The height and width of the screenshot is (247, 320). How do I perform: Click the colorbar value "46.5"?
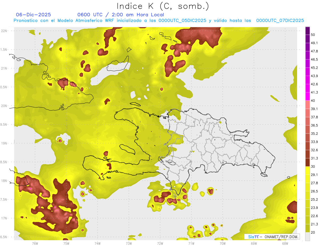314,59
